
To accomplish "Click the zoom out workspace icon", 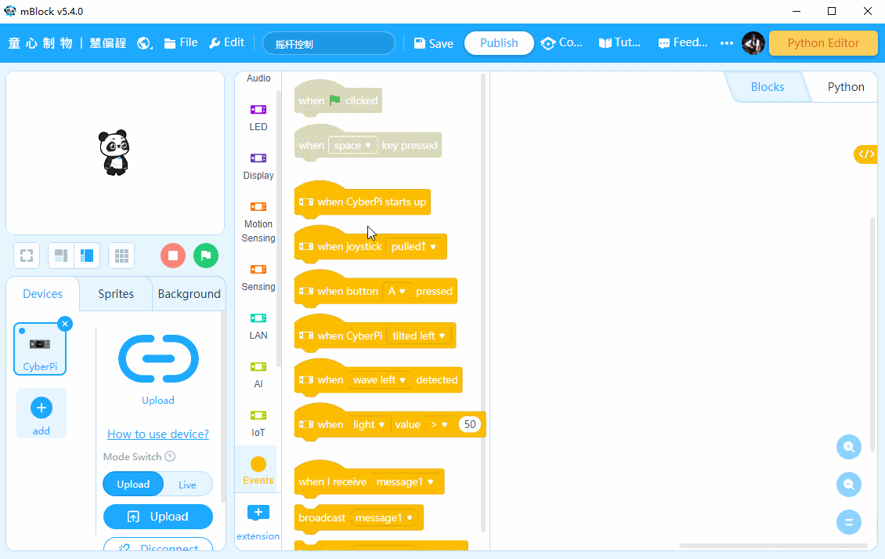I will (x=849, y=485).
